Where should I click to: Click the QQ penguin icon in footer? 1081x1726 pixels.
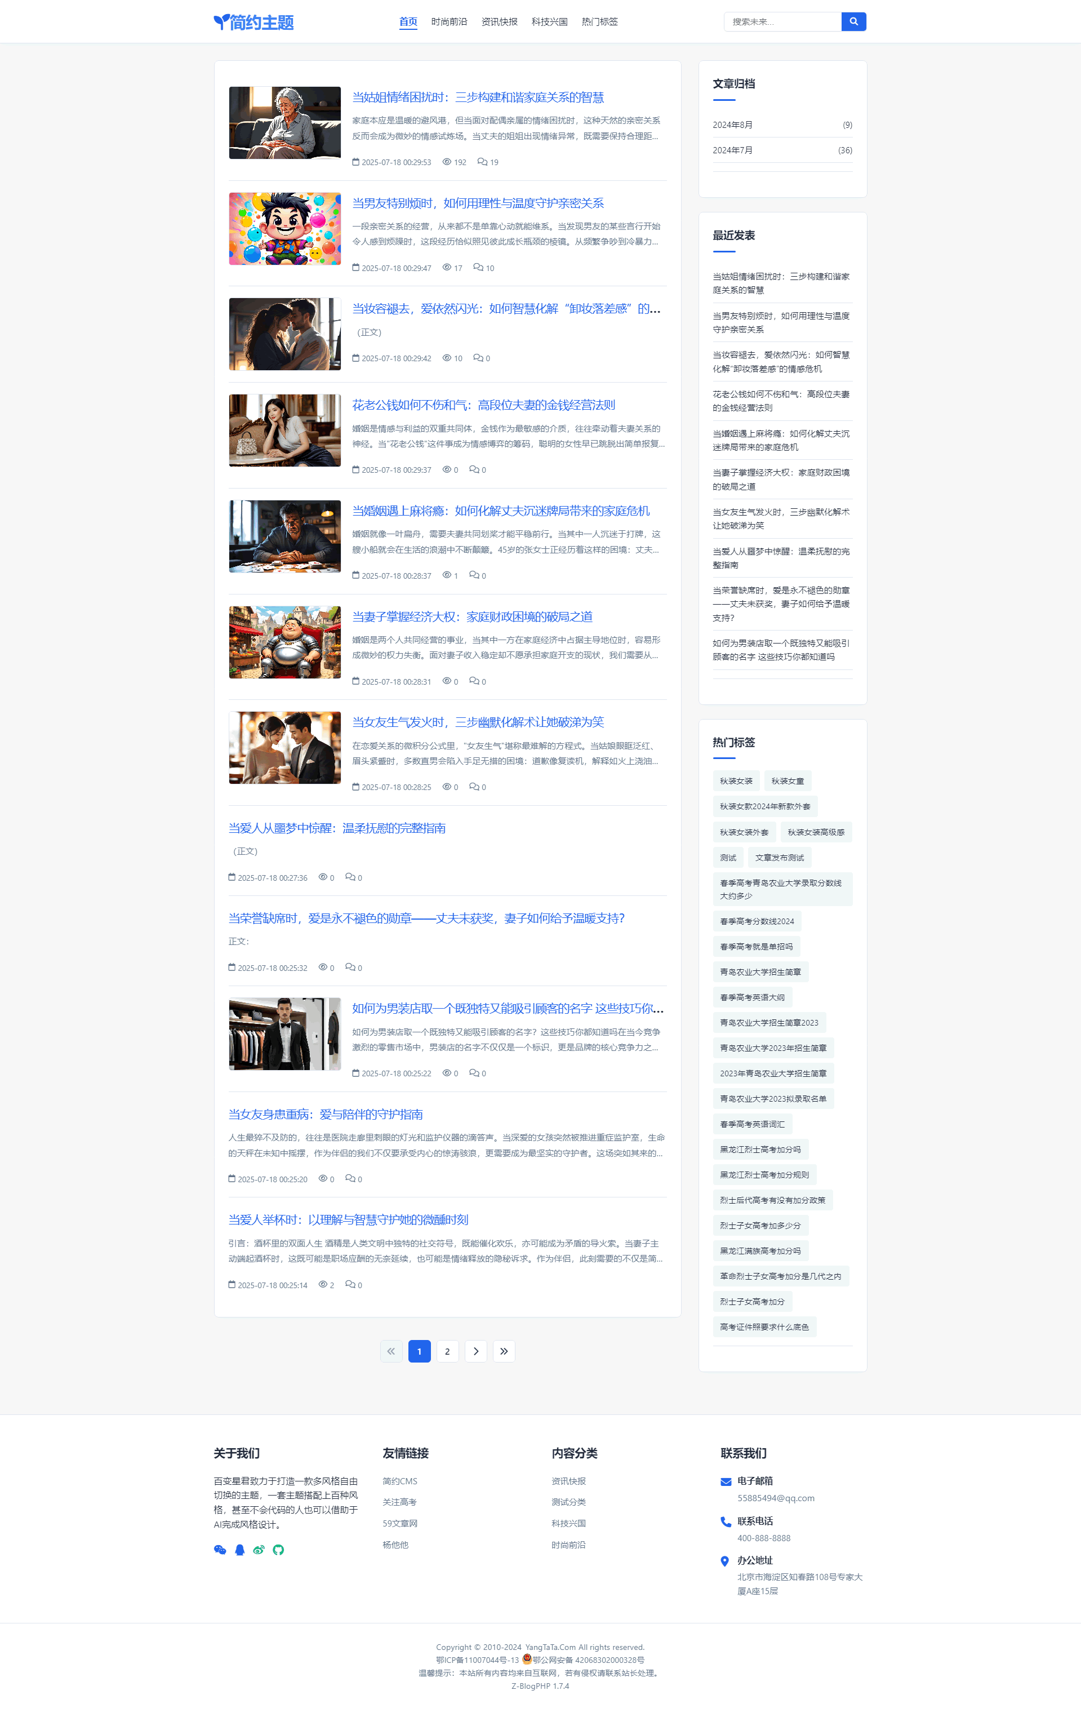239,1550
